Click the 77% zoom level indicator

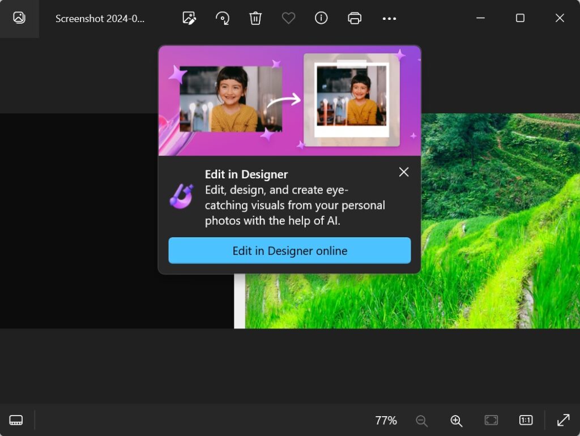(386, 420)
